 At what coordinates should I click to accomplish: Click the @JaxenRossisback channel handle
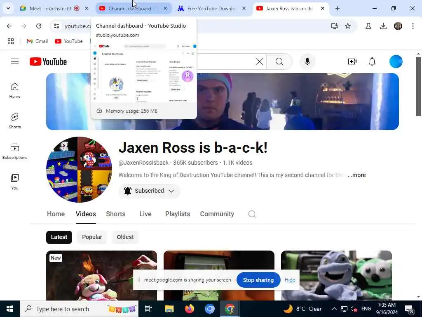(x=143, y=163)
